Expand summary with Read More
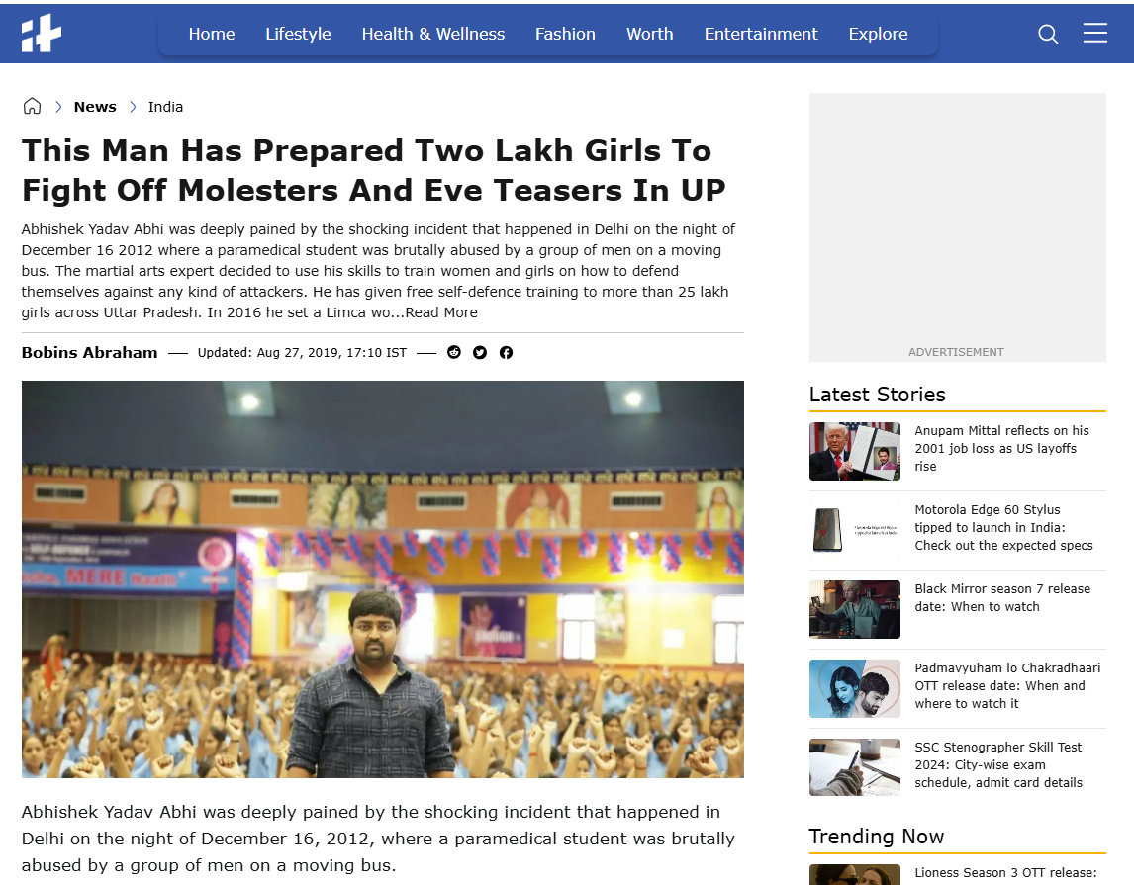Screen dimensions: 1134x885 pyautogui.click(x=441, y=312)
